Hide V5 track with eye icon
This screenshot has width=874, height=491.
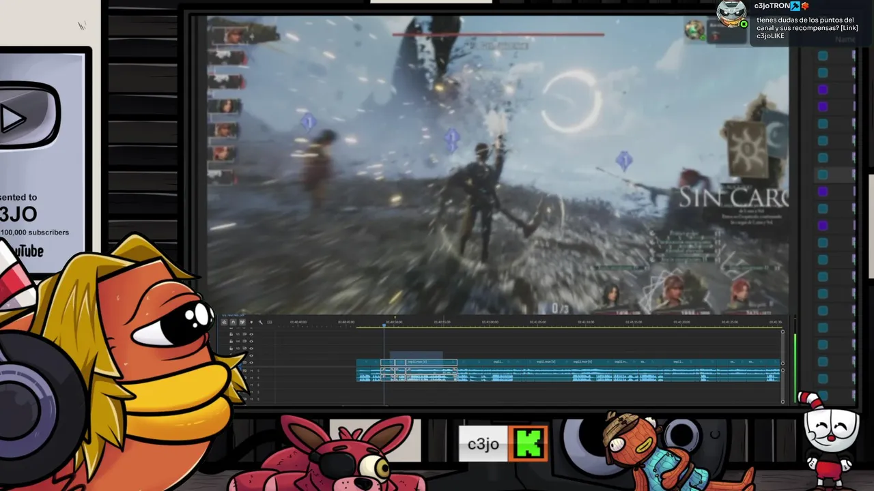click(x=251, y=334)
